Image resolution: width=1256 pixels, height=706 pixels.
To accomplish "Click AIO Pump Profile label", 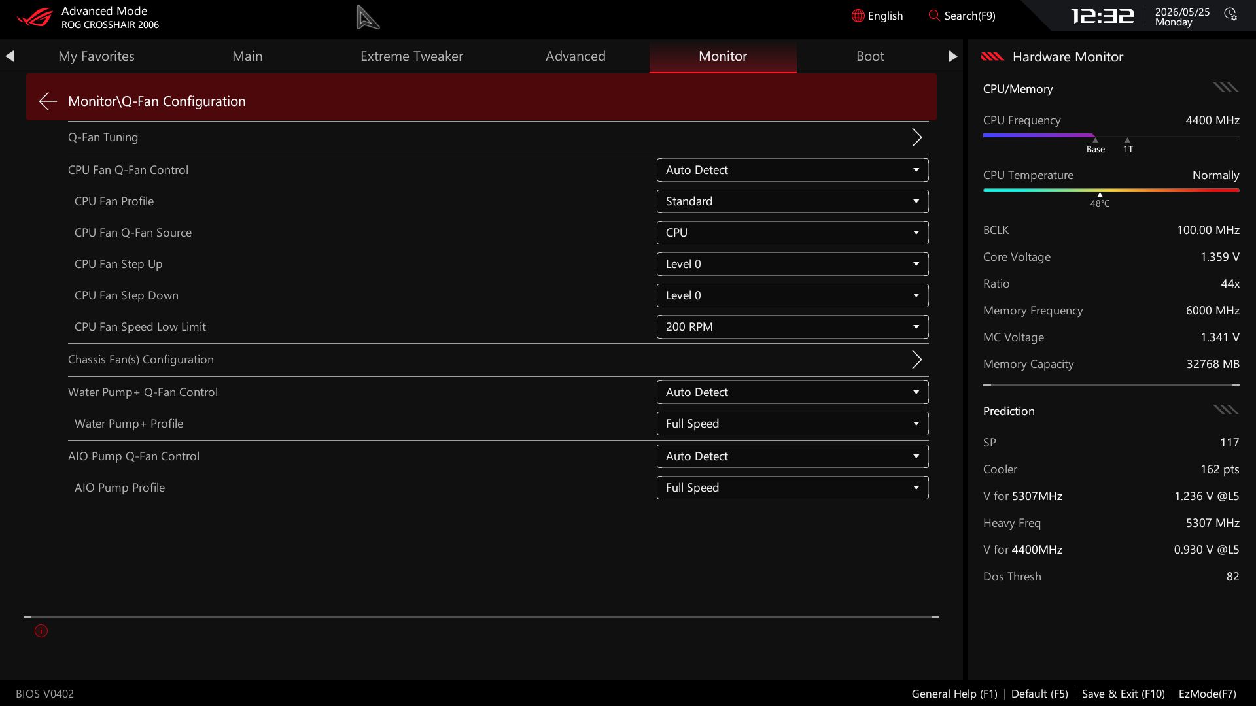I will click(120, 488).
